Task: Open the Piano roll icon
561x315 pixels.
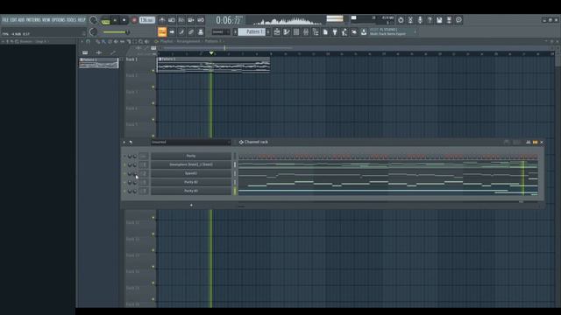Action: [287, 32]
